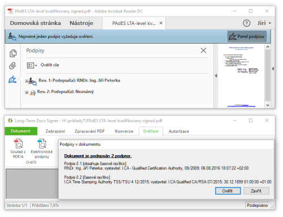Close the PAdES LTA-level document tab
This screenshot has height=217, width=283.
pos(161,23)
